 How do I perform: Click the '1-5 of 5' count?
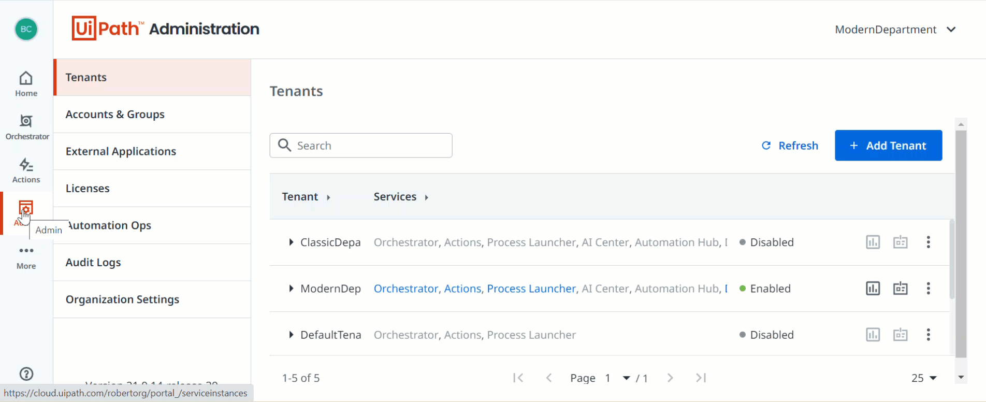click(301, 378)
